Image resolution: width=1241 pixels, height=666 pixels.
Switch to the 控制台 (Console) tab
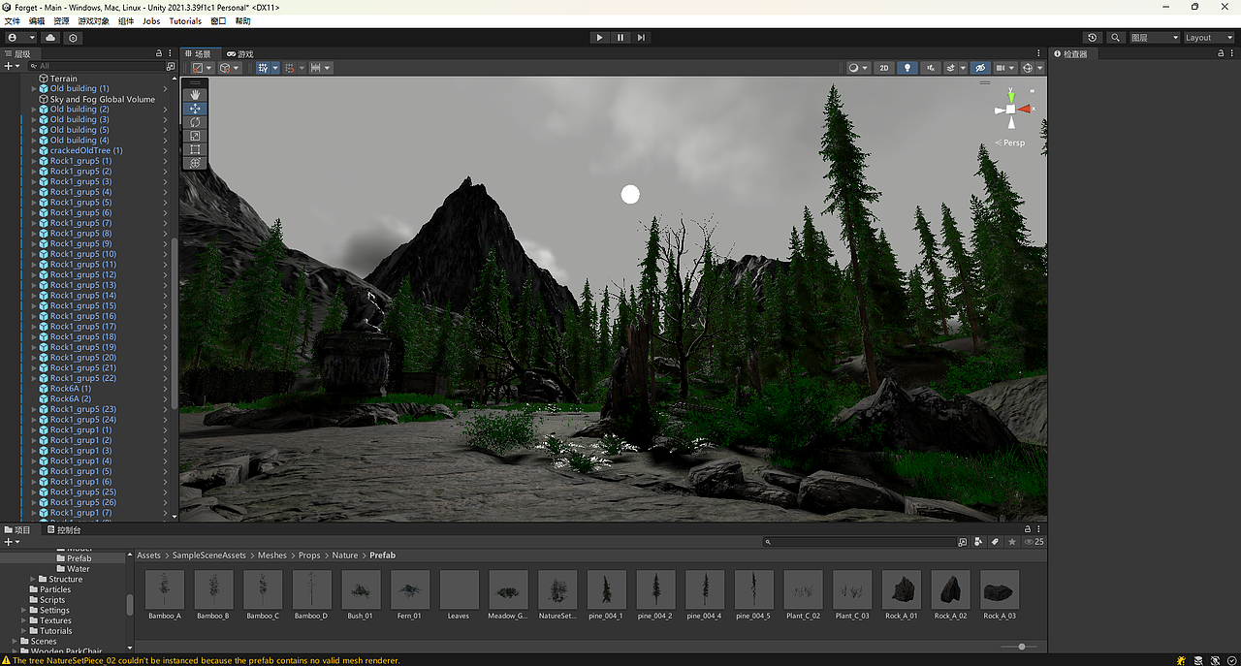point(63,529)
